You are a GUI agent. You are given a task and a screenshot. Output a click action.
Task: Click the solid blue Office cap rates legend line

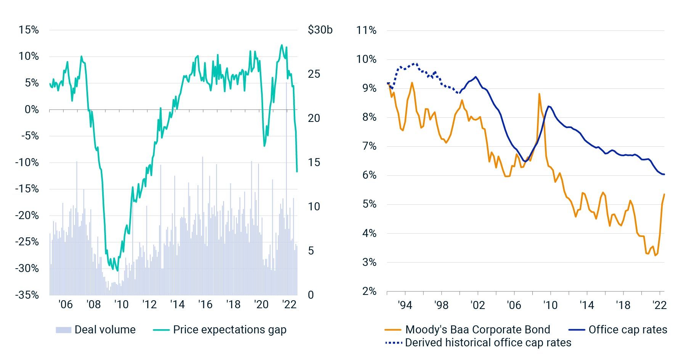click(576, 330)
